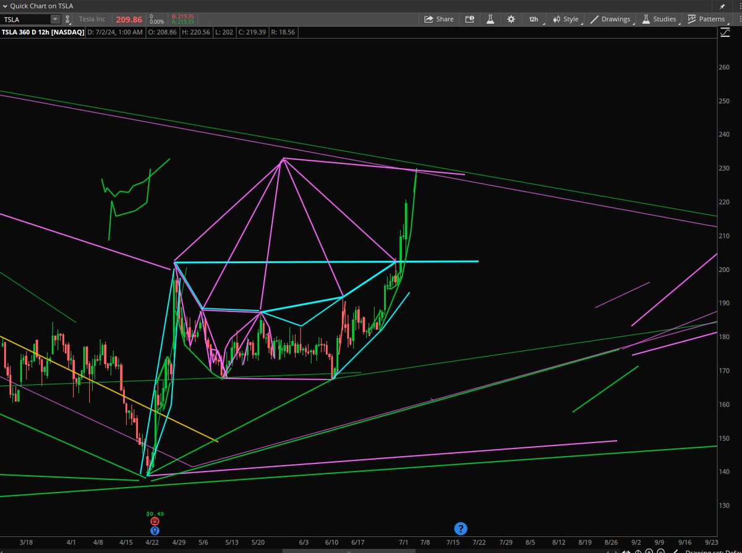Open the Style menu
This screenshot has height=553, width=742.
click(566, 19)
